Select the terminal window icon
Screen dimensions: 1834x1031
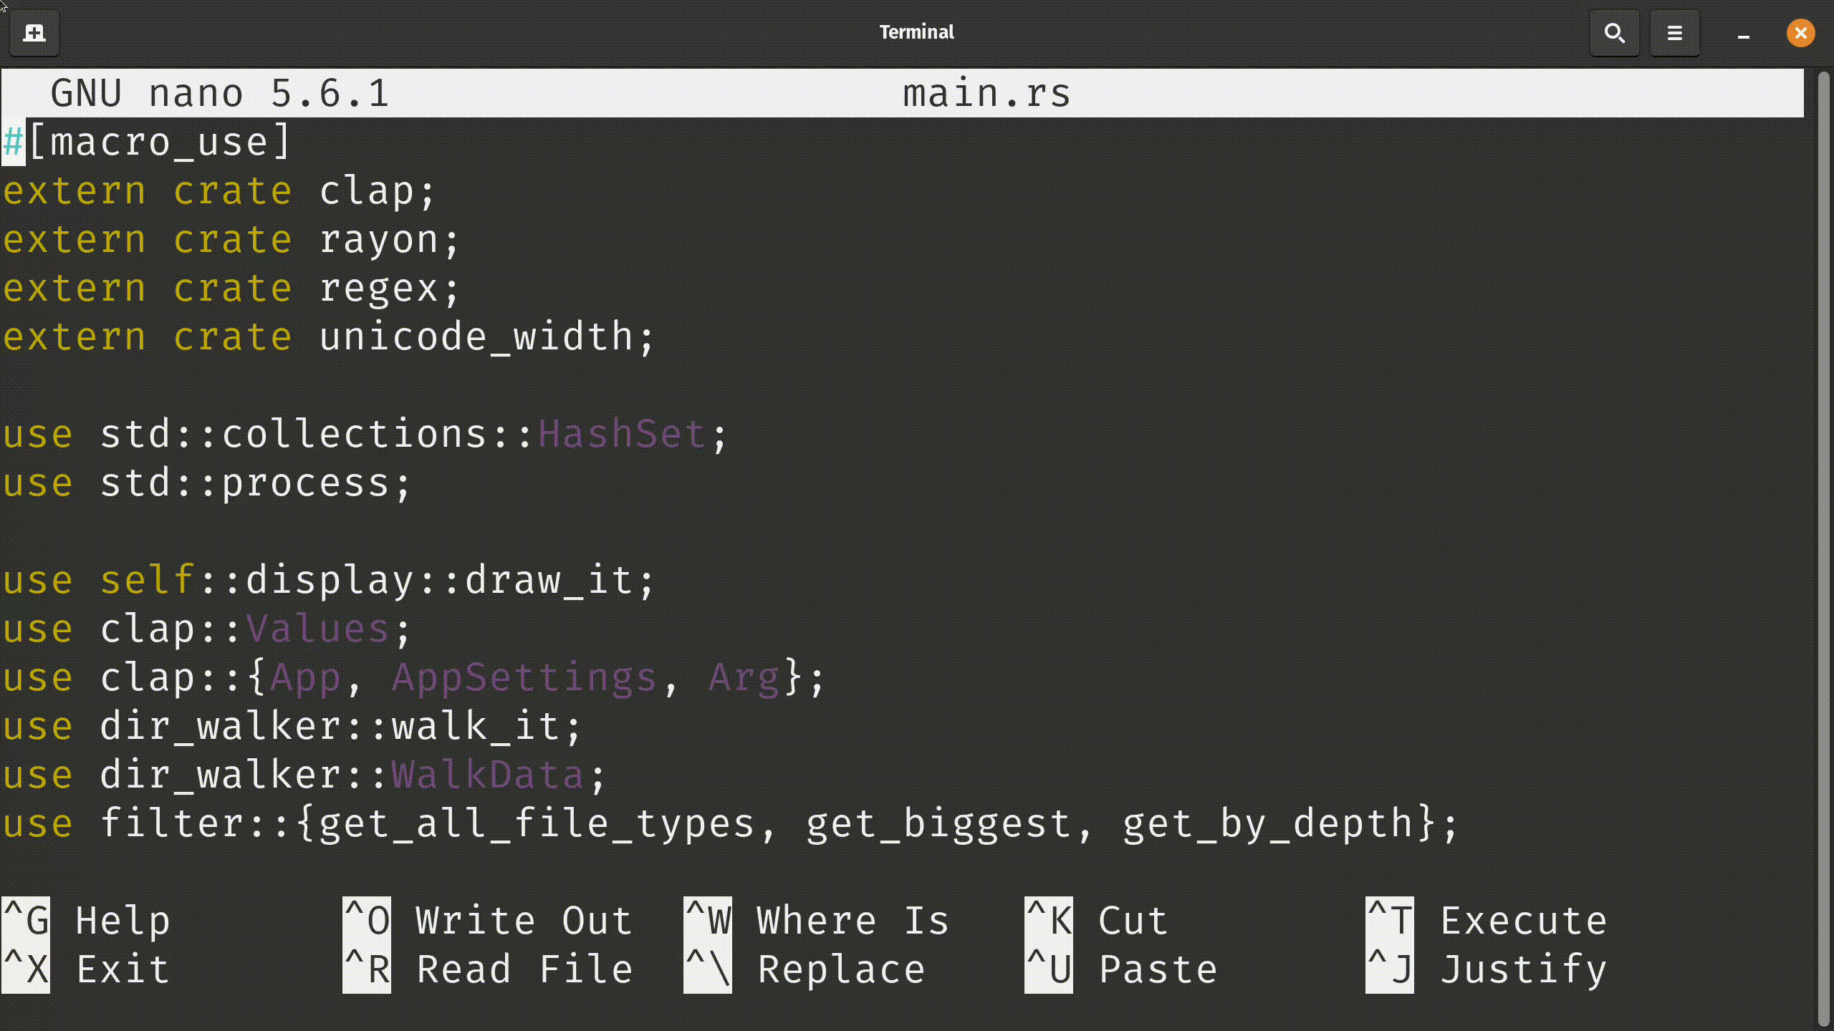(34, 32)
